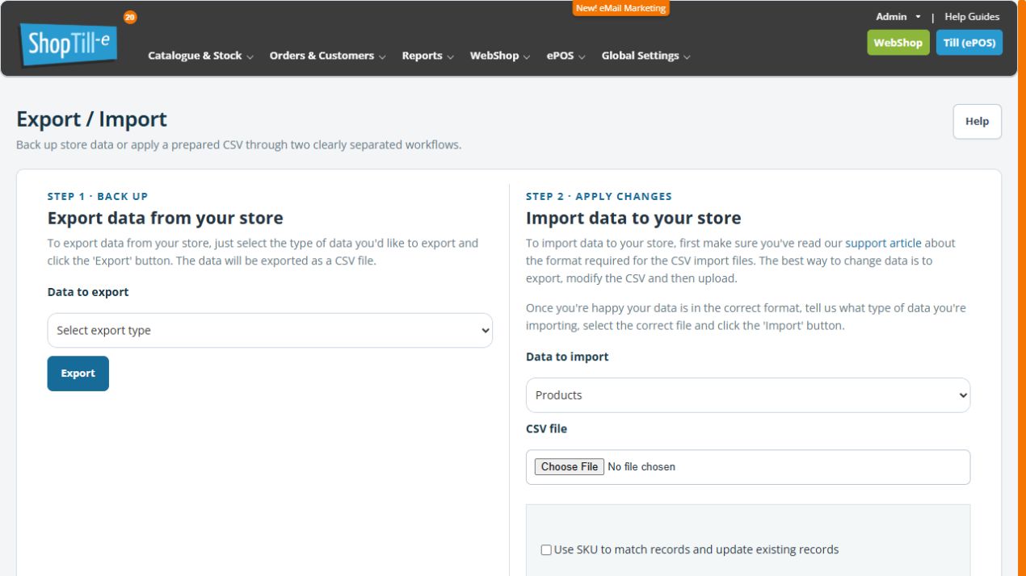Click the STEP 2 · APPLY CHANGES label
1026x576 pixels.
point(599,196)
